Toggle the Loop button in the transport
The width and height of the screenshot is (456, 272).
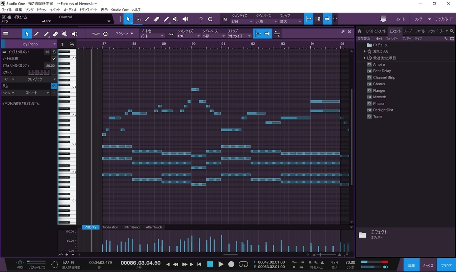(243, 264)
